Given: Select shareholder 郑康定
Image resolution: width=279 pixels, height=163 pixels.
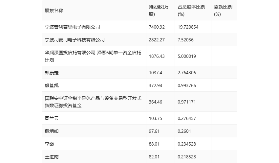Looking at the screenshot, I should coord(52,73).
